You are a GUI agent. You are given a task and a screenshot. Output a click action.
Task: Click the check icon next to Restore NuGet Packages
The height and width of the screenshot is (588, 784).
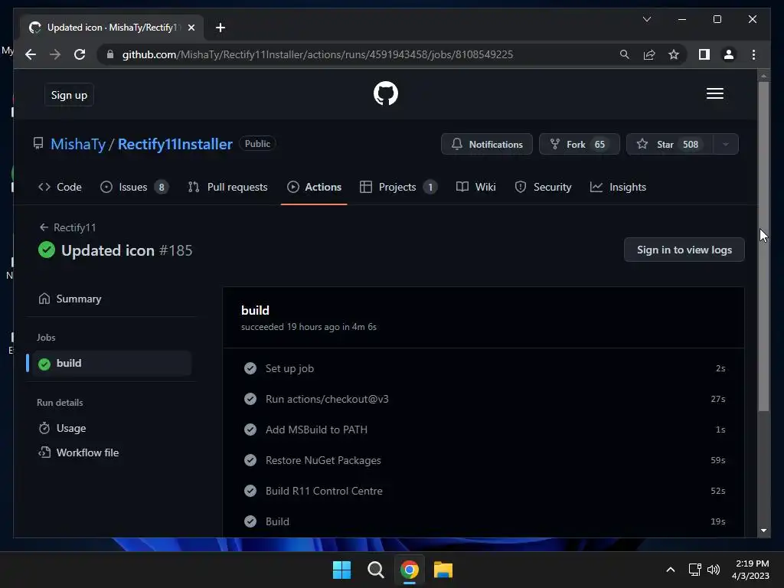click(250, 460)
